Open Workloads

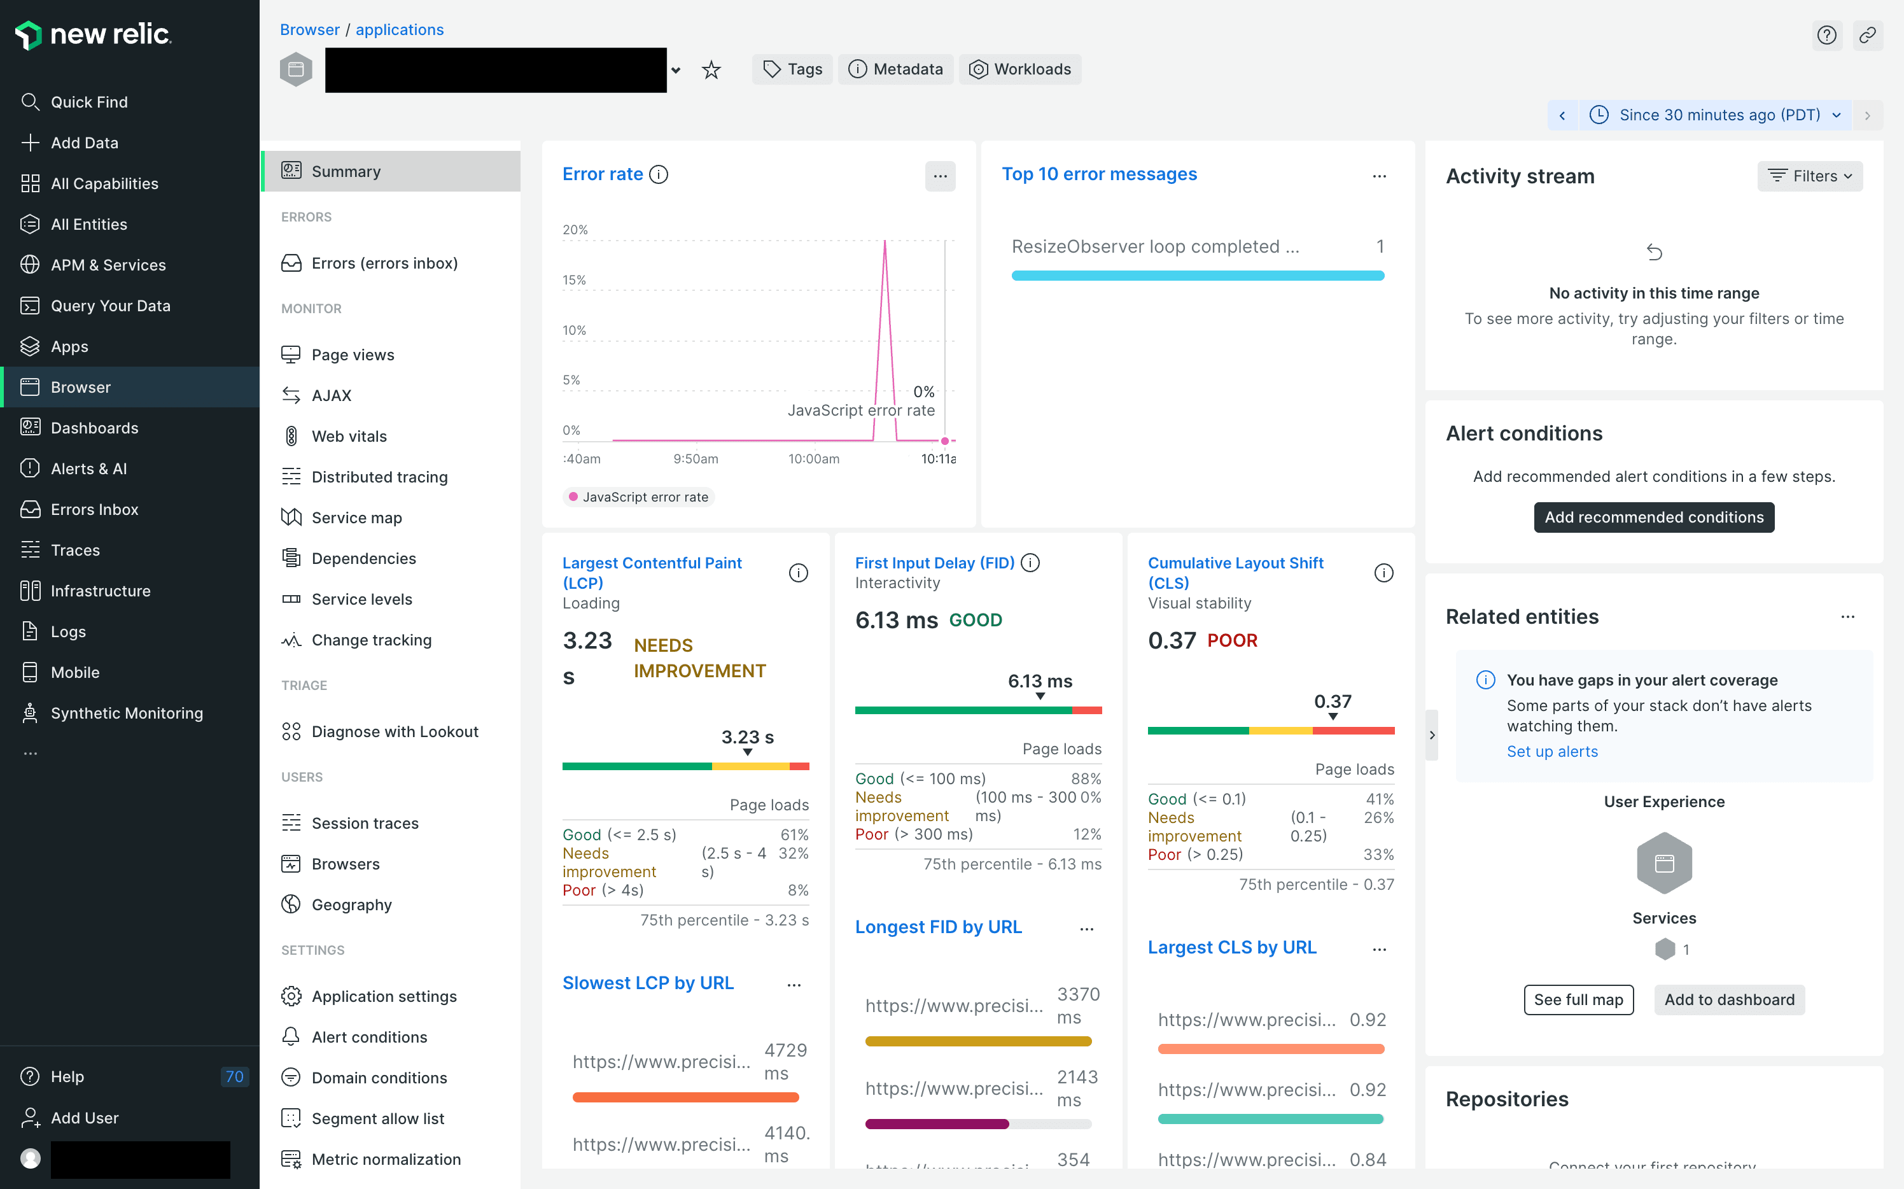click(x=1019, y=69)
